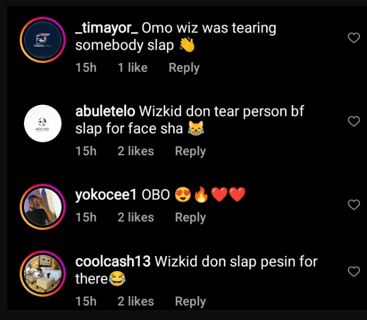The width and height of the screenshot is (367, 320).
Task: Like the comment by _timayor_
Action: pyautogui.click(x=354, y=38)
